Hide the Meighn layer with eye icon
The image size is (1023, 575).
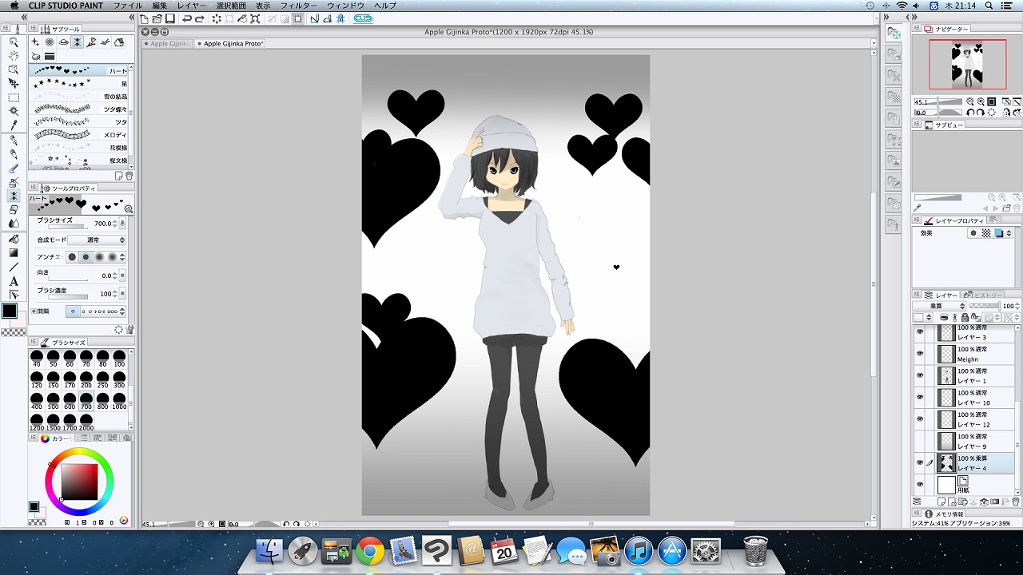[x=920, y=353]
